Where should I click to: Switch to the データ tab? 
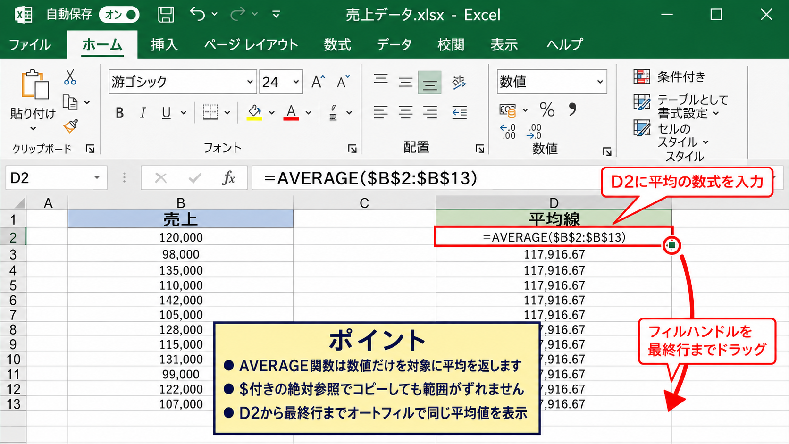[x=394, y=45]
